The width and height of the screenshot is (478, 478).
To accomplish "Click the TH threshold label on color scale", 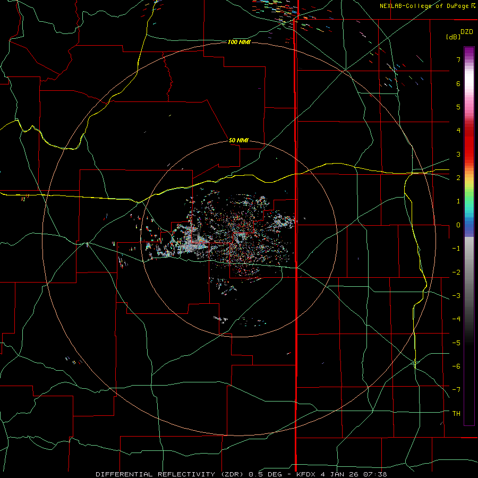I will (x=456, y=414).
